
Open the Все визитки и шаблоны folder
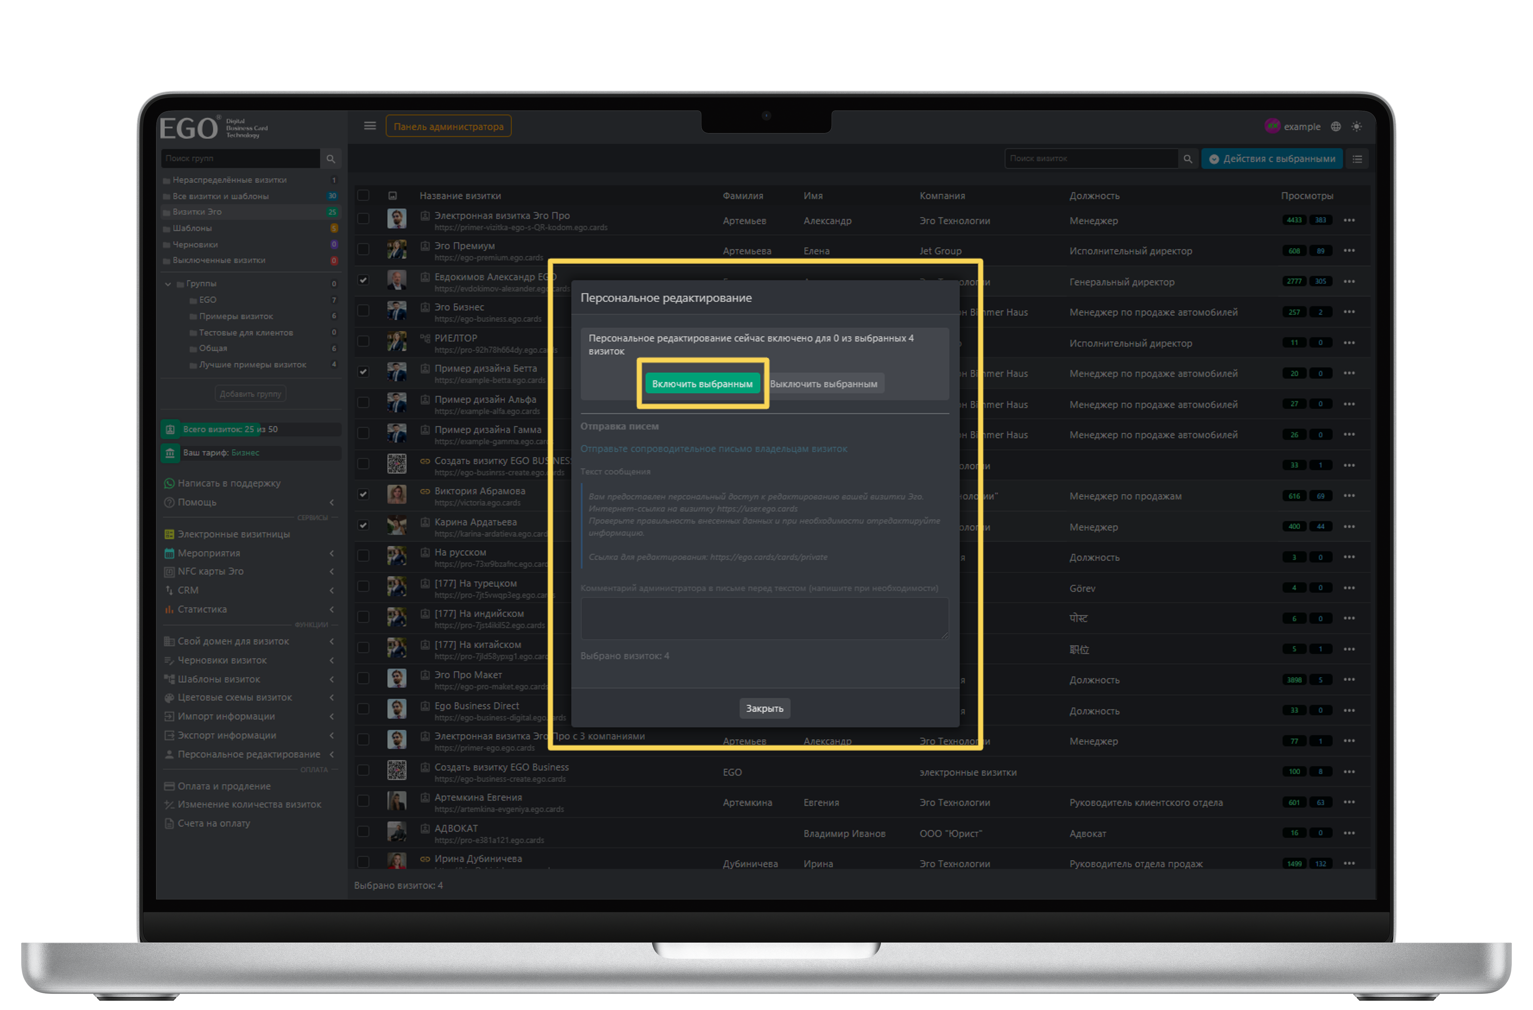[x=250, y=196]
